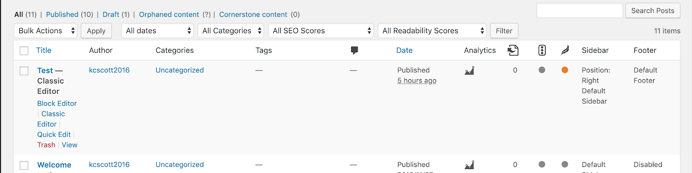
Task: Click the readability feather column icon
Action: pos(565,50)
